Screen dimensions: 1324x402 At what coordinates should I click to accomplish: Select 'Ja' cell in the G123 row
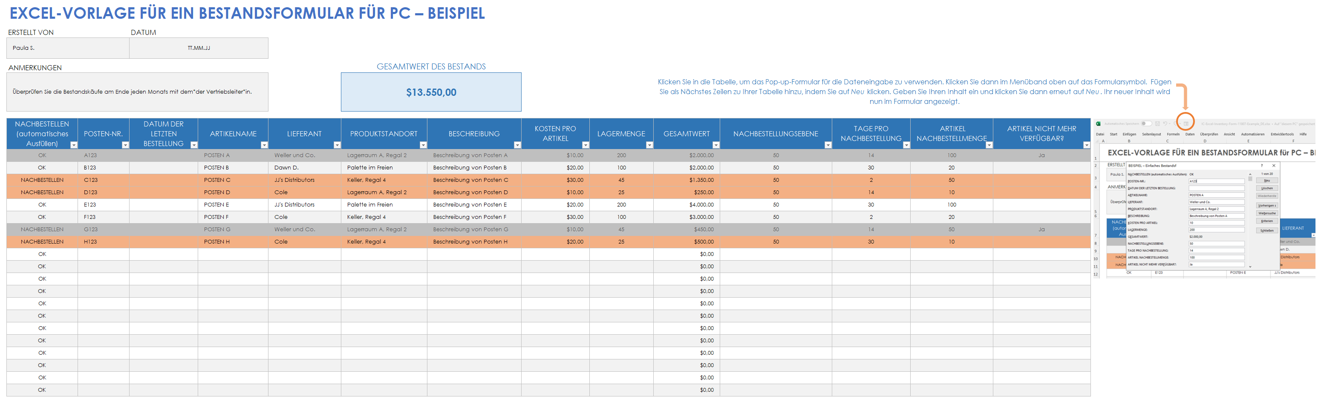(1041, 229)
